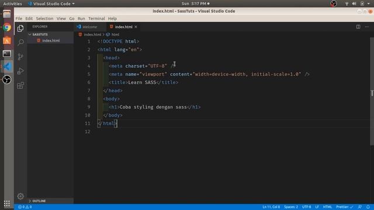Open the View menu
374x210 pixels.
pyautogui.click(x=61, y=19)
